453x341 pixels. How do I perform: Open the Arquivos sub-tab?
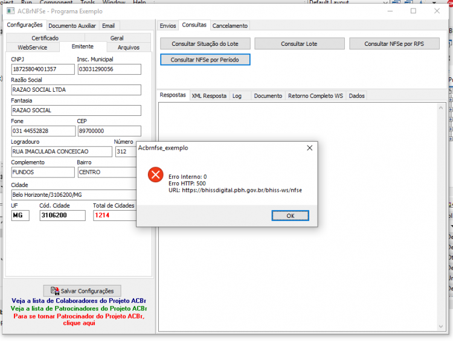pyautogui.click(x=128, y=47)
